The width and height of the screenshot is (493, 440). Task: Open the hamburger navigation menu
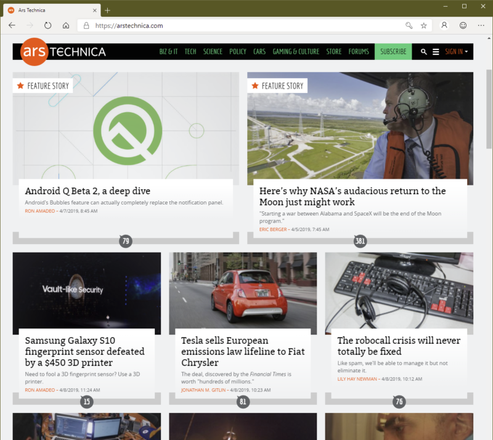(436, 52)
